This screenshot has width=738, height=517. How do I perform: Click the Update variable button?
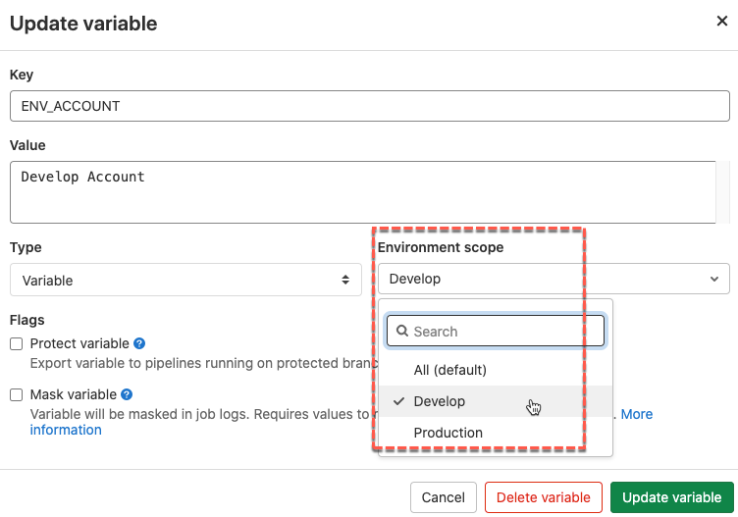[672, 497]
